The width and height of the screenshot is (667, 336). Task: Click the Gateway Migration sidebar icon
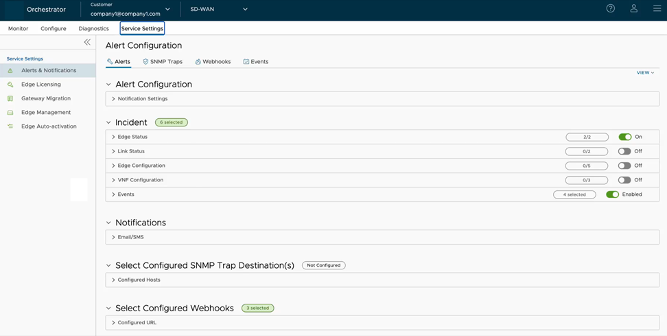coord(10,98)
